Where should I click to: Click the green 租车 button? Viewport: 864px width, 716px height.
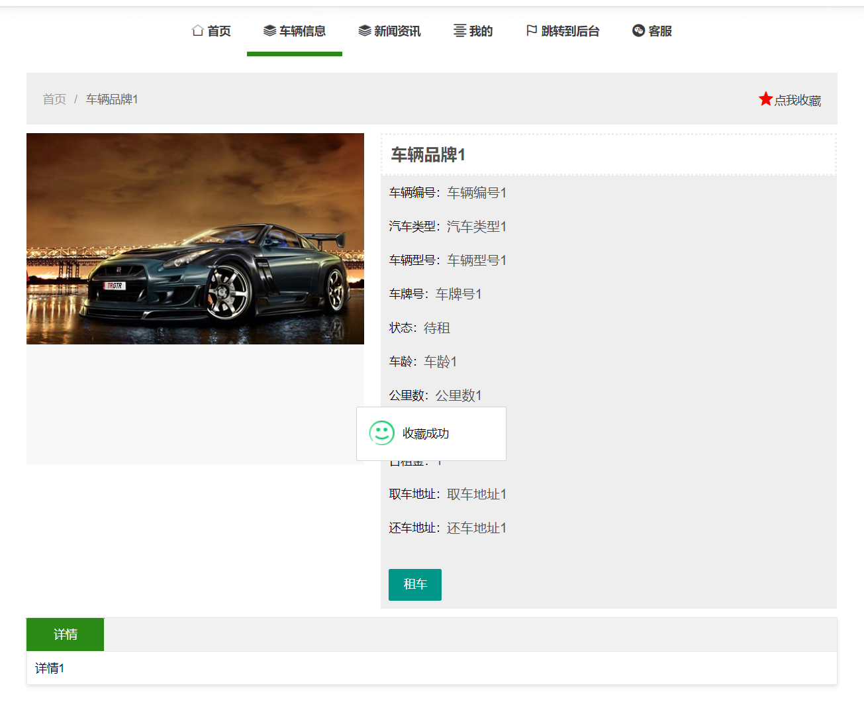(415, 585)
